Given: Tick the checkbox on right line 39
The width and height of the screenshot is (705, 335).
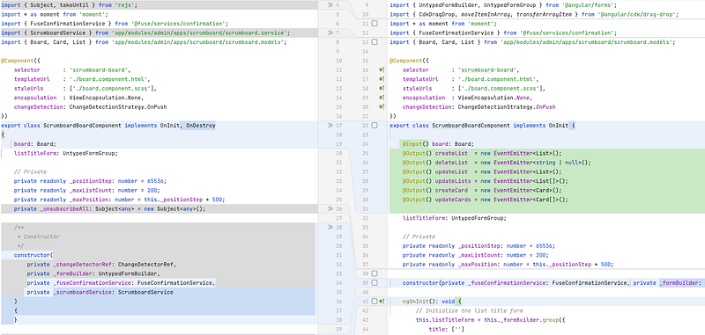Looking at the screenshot, I should [x=374, y=283].
